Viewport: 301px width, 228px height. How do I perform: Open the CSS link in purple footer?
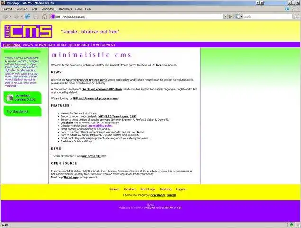[x=179, y=208]
